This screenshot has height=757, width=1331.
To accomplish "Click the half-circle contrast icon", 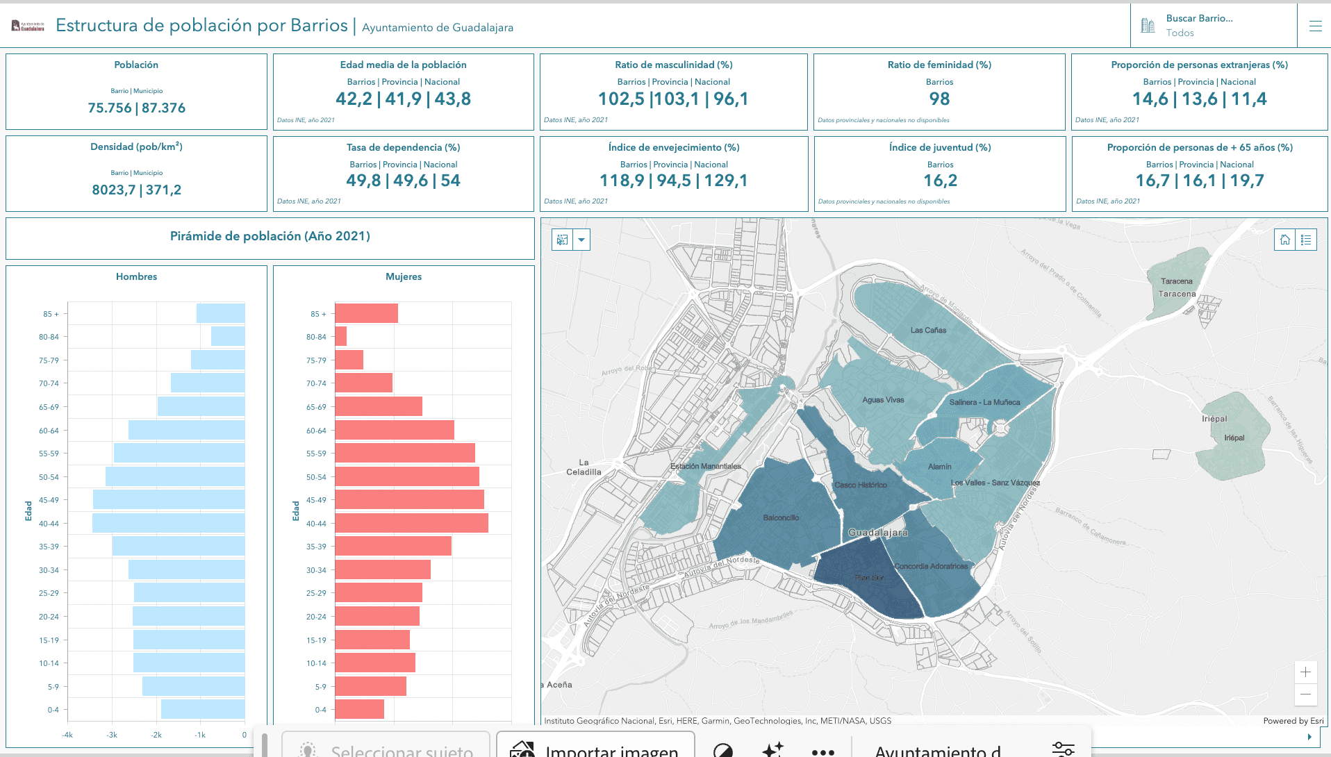I will [x=723, y=750].
